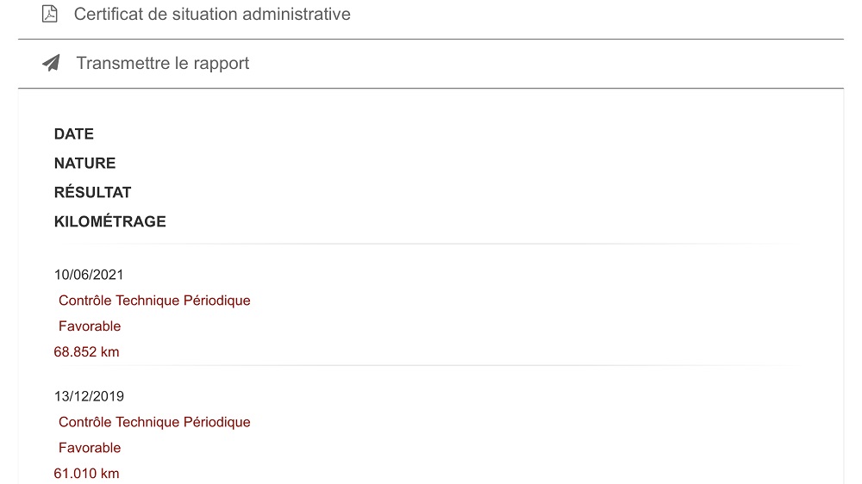Click the NATURE column header
The image size is (862, 484).
click(x=84, y=163)
